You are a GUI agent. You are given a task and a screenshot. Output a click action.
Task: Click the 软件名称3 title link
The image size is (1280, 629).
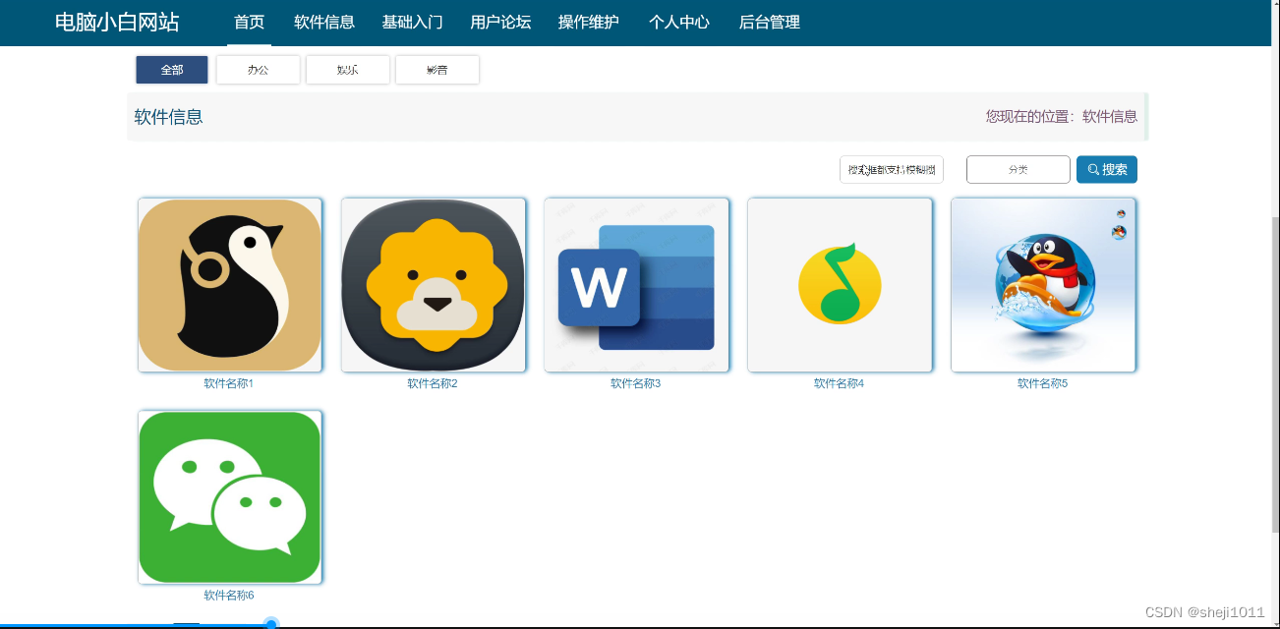636,383
